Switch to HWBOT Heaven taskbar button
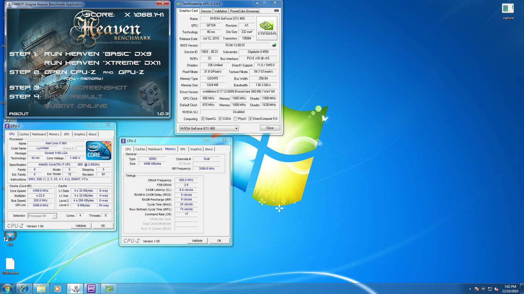 [x=75, y=288]
